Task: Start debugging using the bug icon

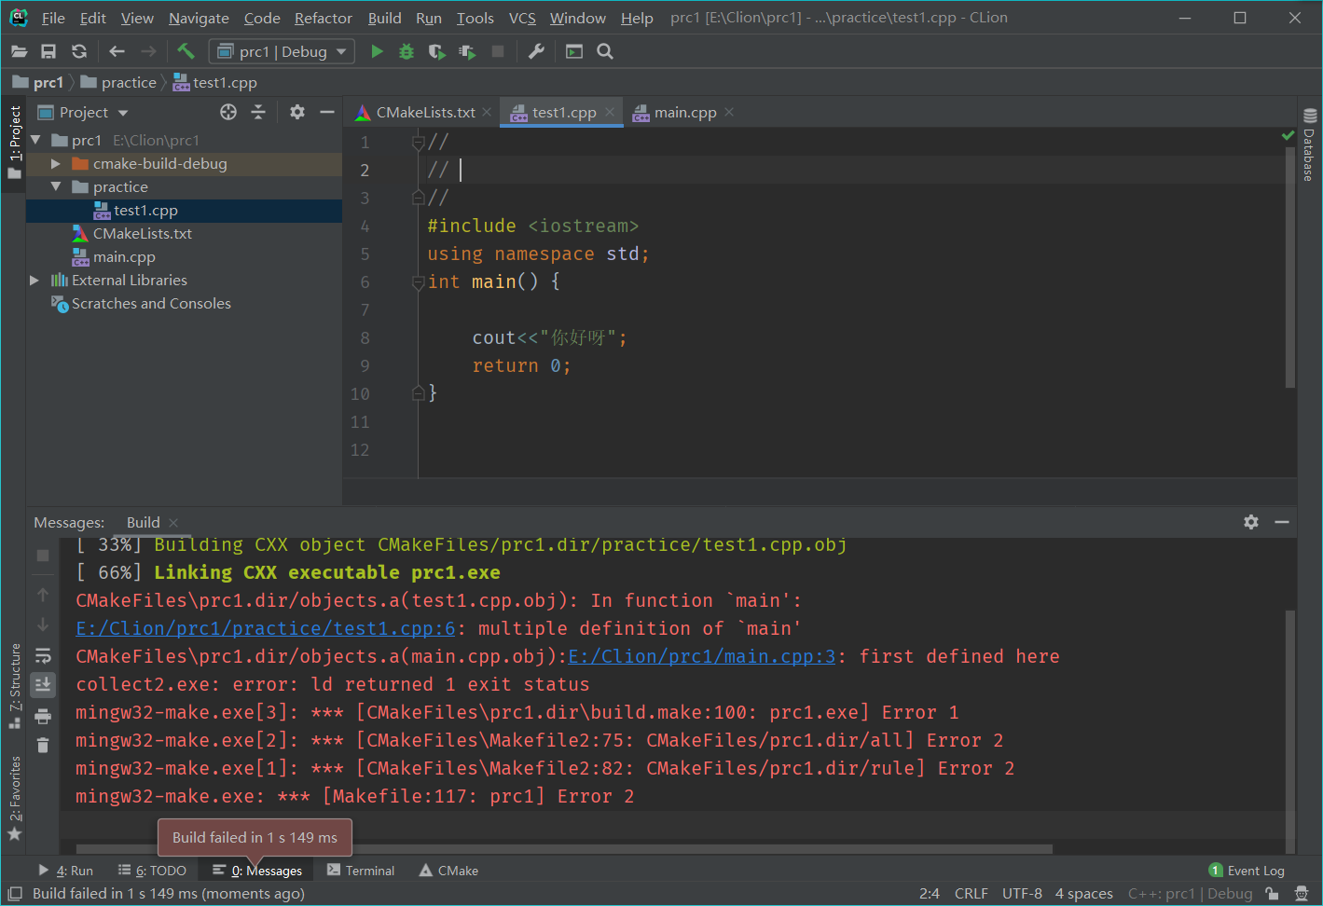Action: [x=407, y=51]
